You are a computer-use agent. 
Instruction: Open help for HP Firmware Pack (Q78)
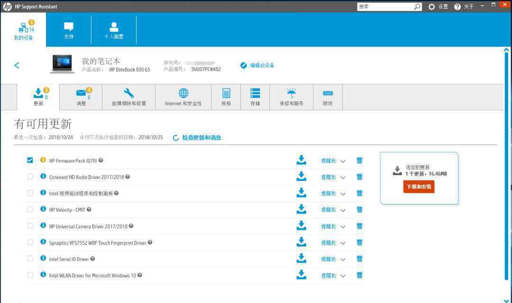tap(101, 160)
